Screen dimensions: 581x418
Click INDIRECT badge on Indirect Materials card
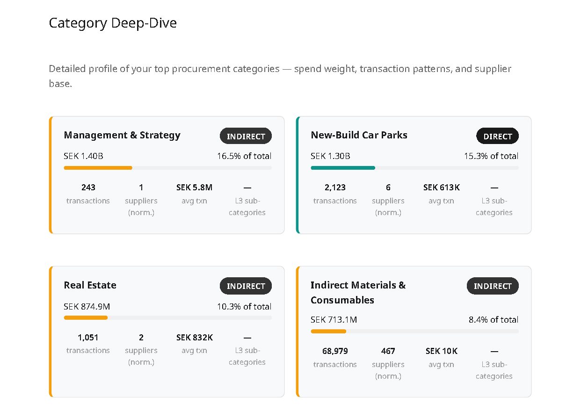(493, 286)
